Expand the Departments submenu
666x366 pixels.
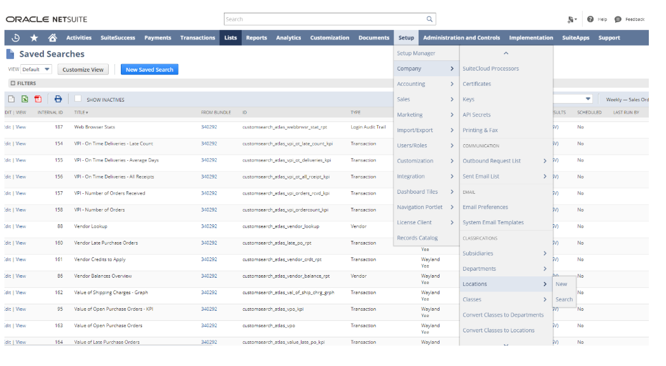(x=506, y=268)
